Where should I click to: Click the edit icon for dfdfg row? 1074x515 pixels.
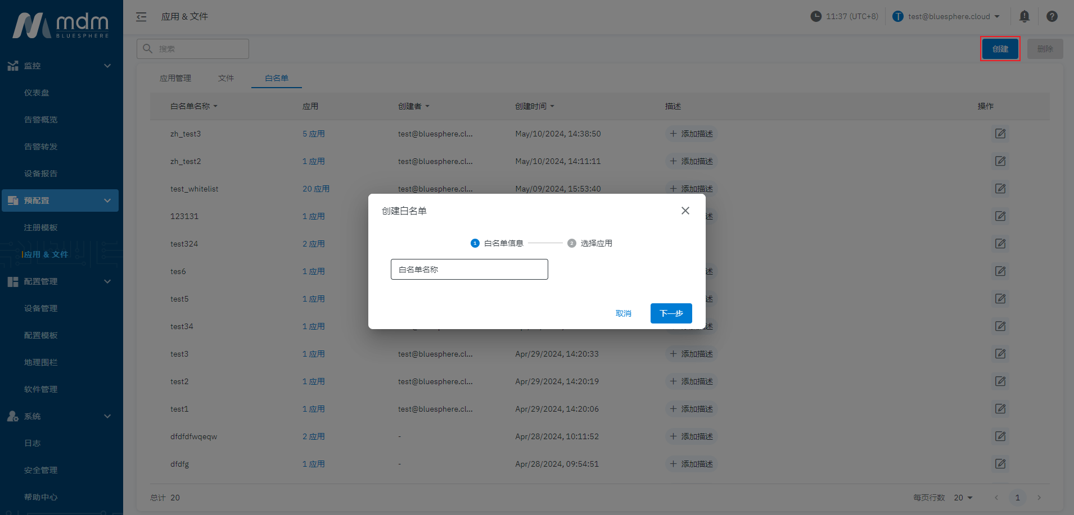(1000, 464)
